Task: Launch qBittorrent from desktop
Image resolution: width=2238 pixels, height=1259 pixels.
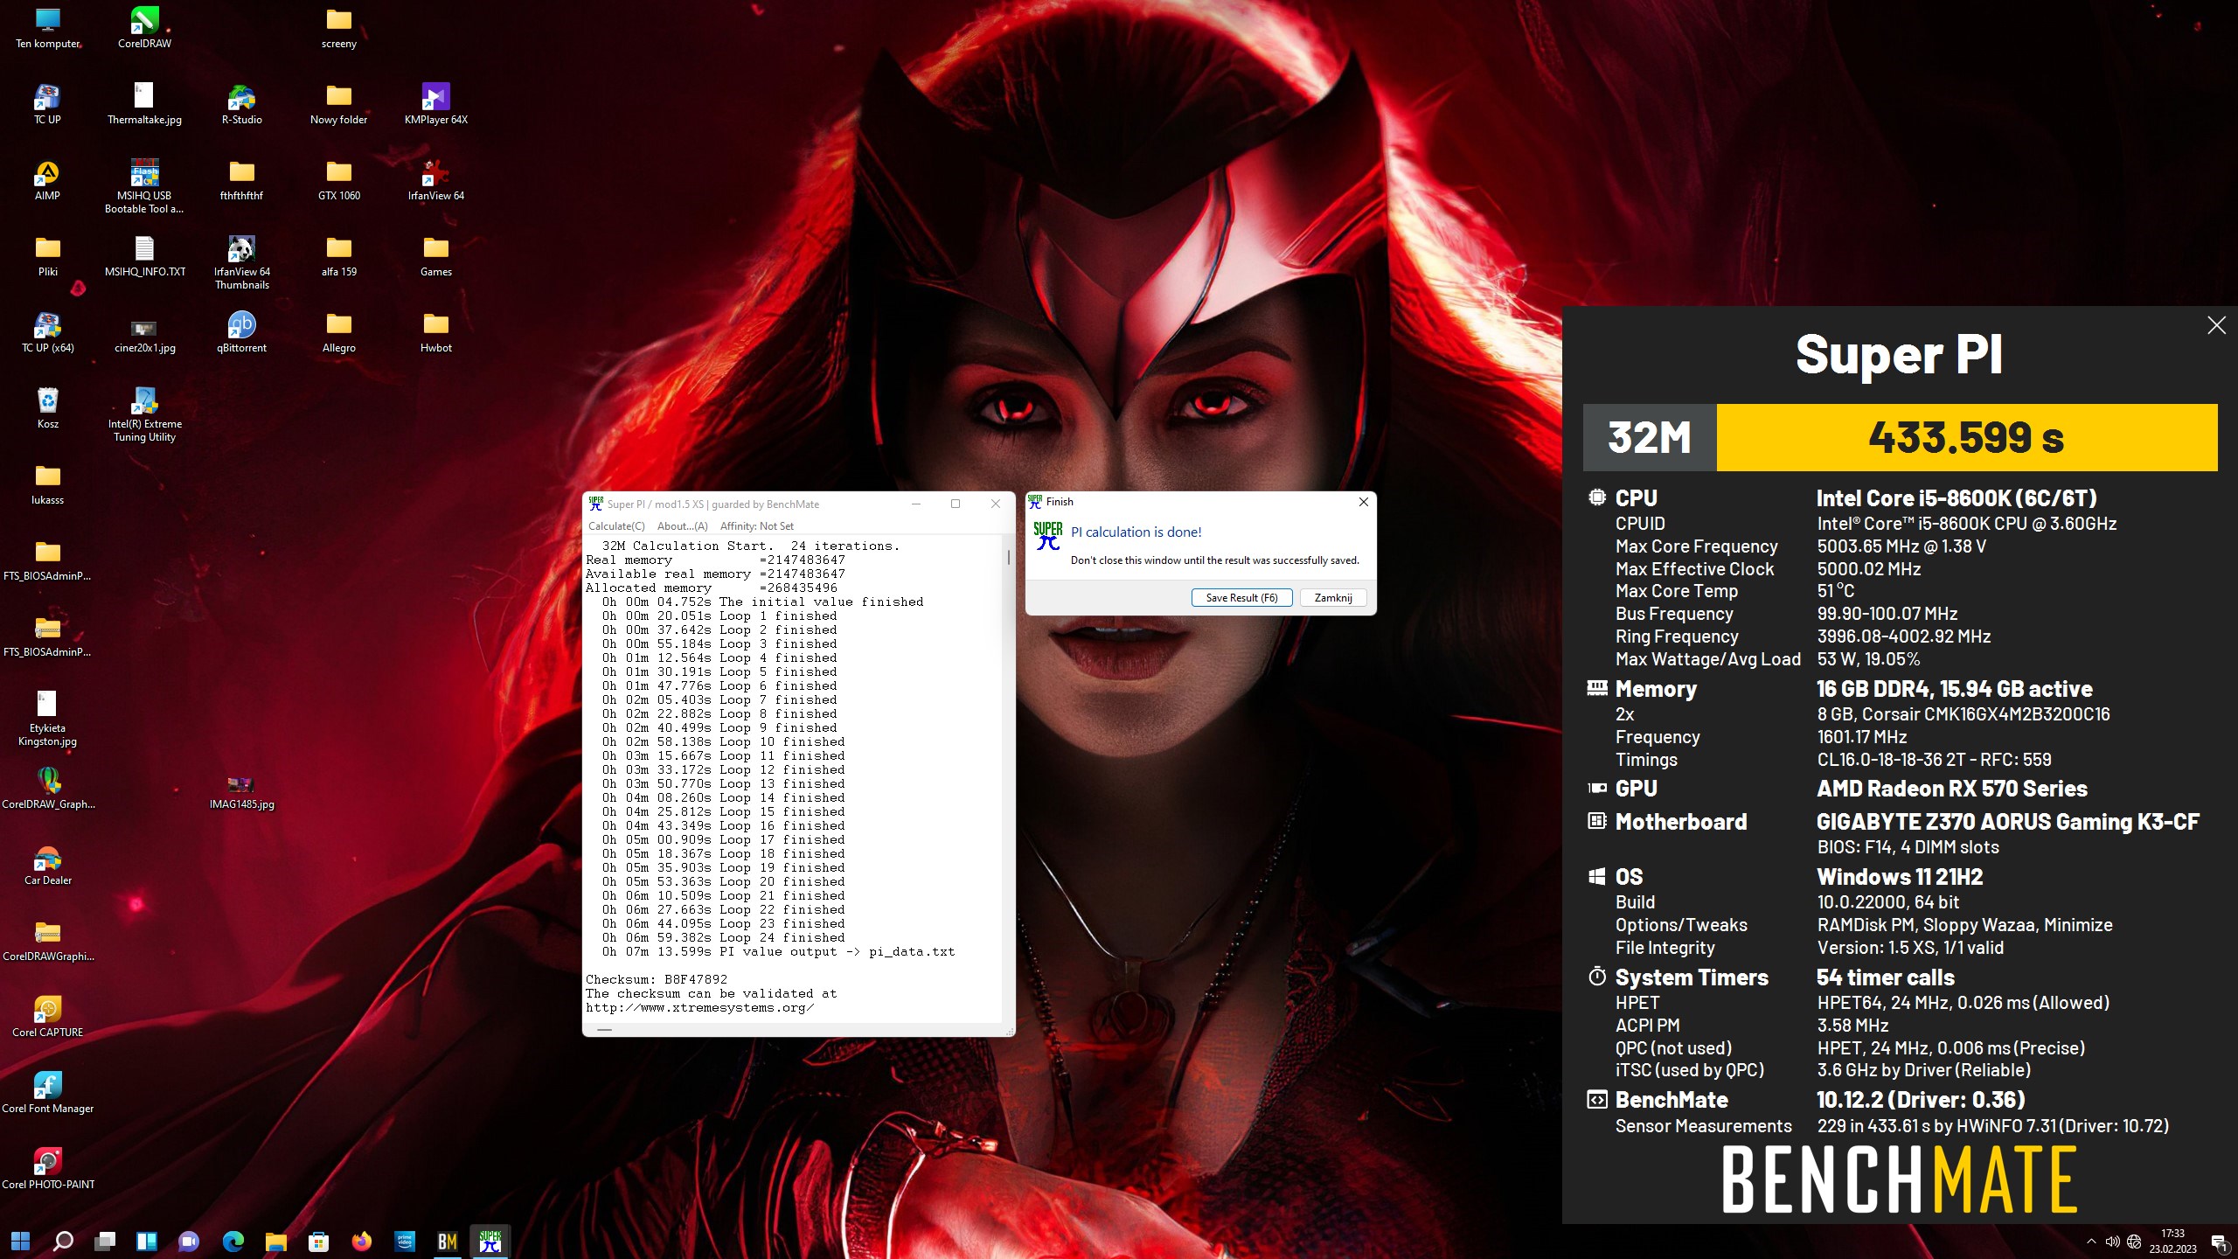Action: 241,331
